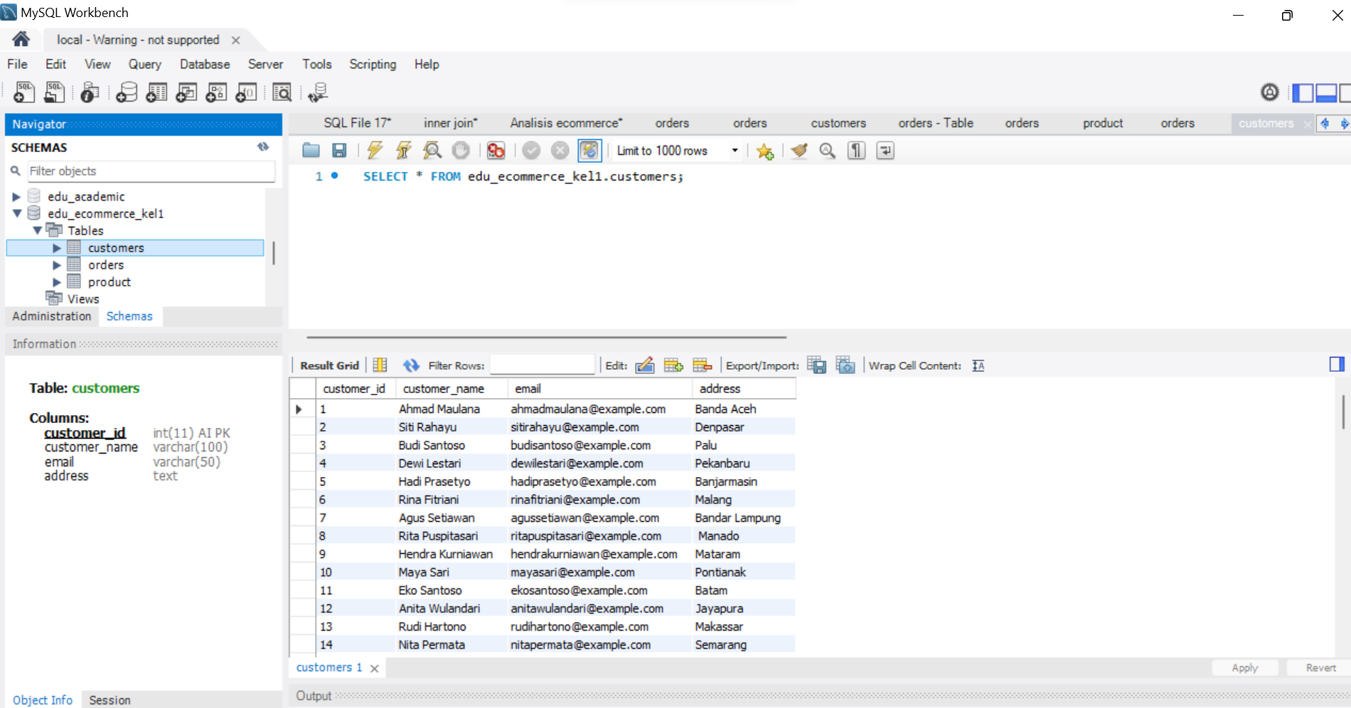Open the Limit to 1000 rows dropdown

click(x=735, y=150)
